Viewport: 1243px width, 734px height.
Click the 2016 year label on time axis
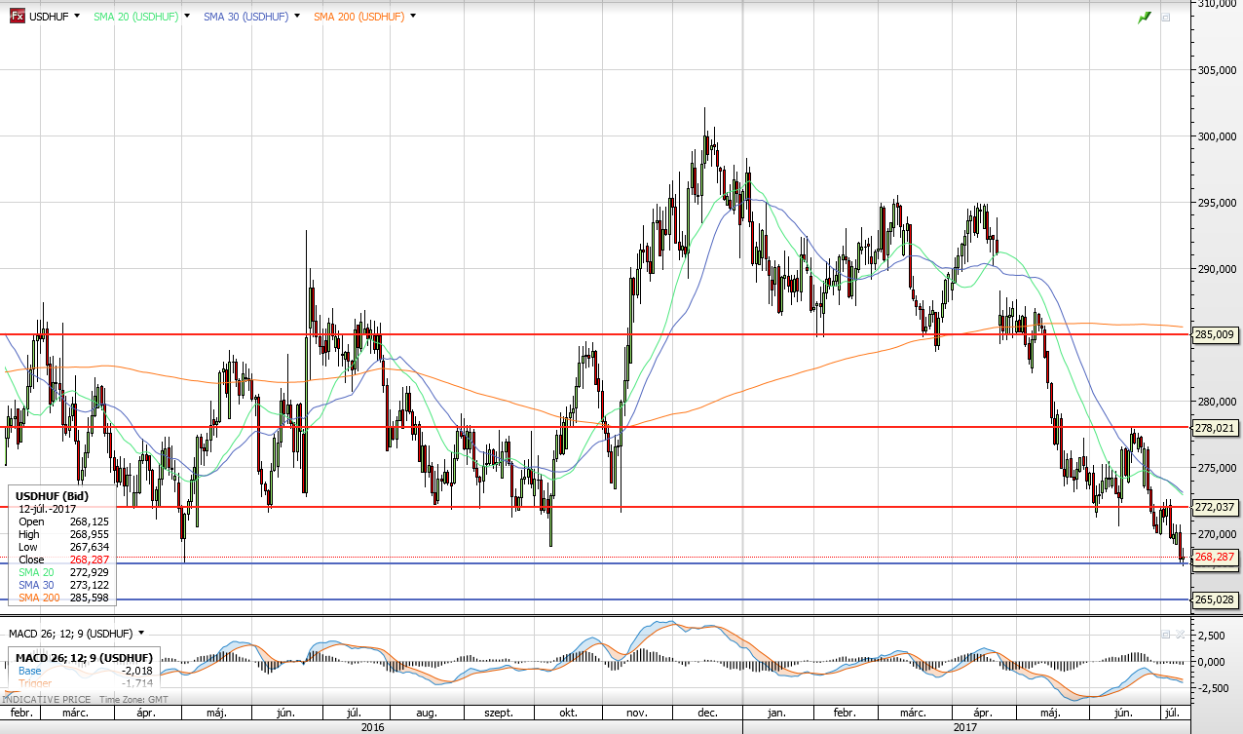pyautogui.click(x=371, y=726)
